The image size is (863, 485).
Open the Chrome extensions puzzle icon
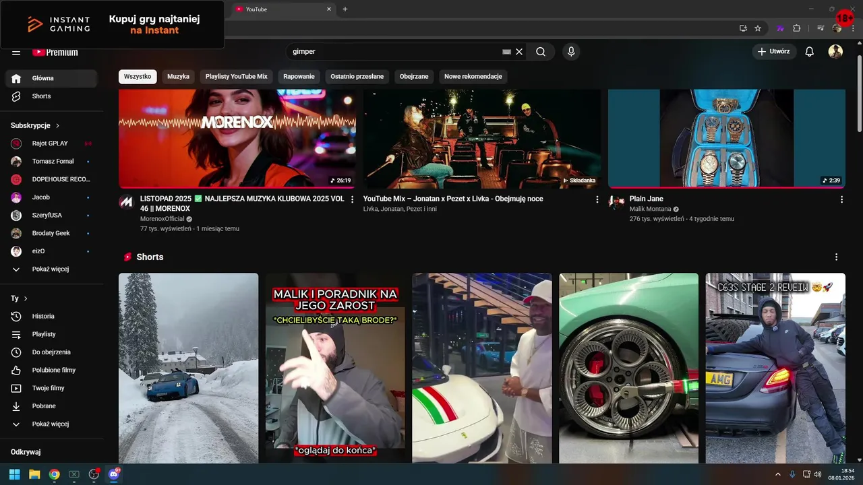click(796, 28)
